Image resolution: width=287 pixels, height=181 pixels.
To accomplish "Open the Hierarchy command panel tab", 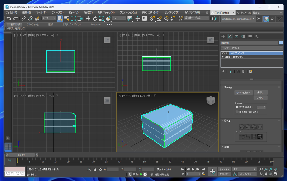I will [237, 37].
